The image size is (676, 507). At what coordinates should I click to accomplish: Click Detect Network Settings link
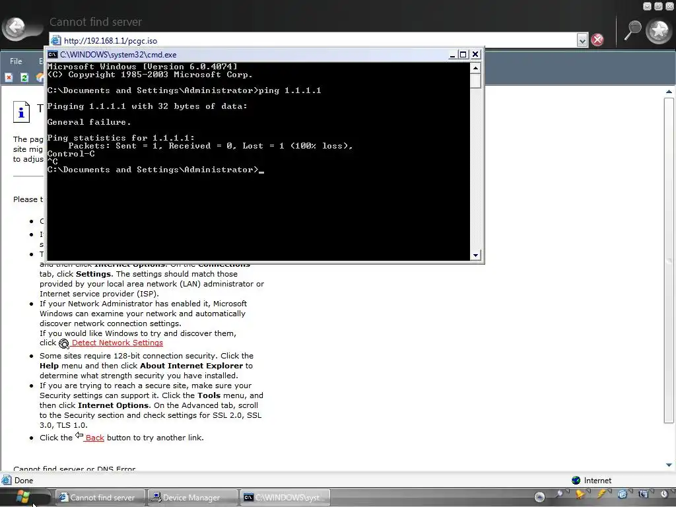point(118,343)
